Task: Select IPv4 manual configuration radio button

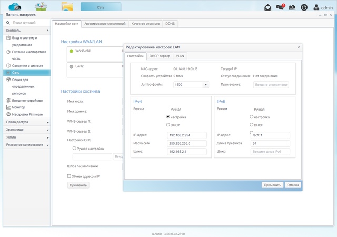Action: (168, 117)
